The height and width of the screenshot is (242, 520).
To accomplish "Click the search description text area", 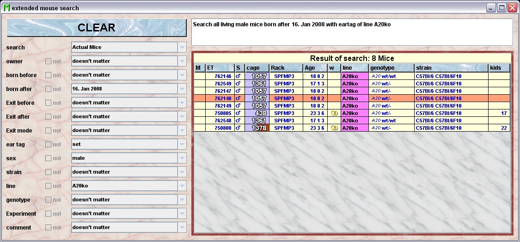I will tap(352, 32).
